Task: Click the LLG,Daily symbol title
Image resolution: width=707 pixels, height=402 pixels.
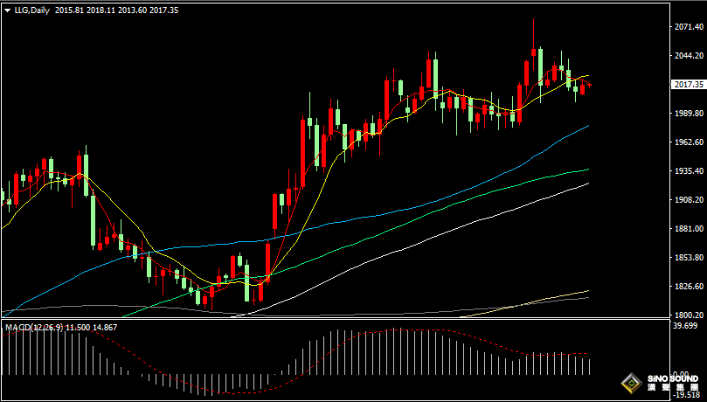Action: coord(31,10)
